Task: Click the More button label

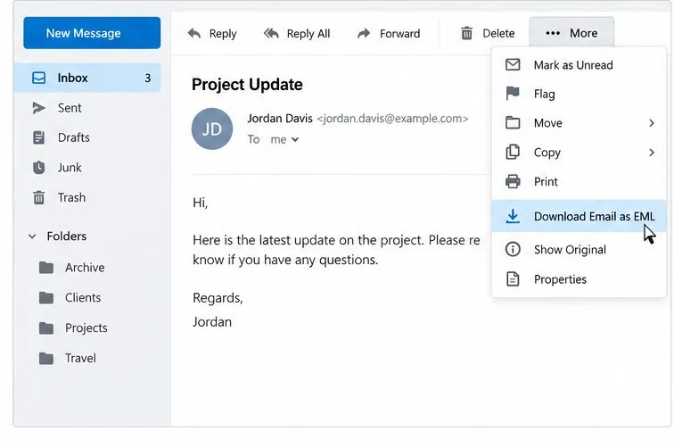Action: [x=583, y=33]
